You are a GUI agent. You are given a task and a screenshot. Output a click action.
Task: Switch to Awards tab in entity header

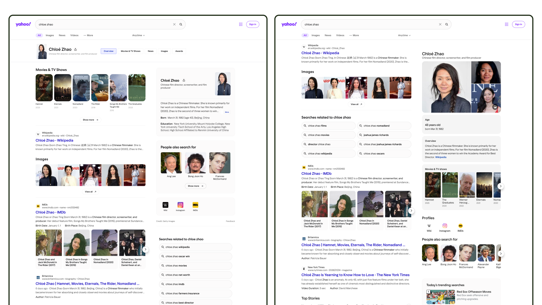[x=179, y=51]
